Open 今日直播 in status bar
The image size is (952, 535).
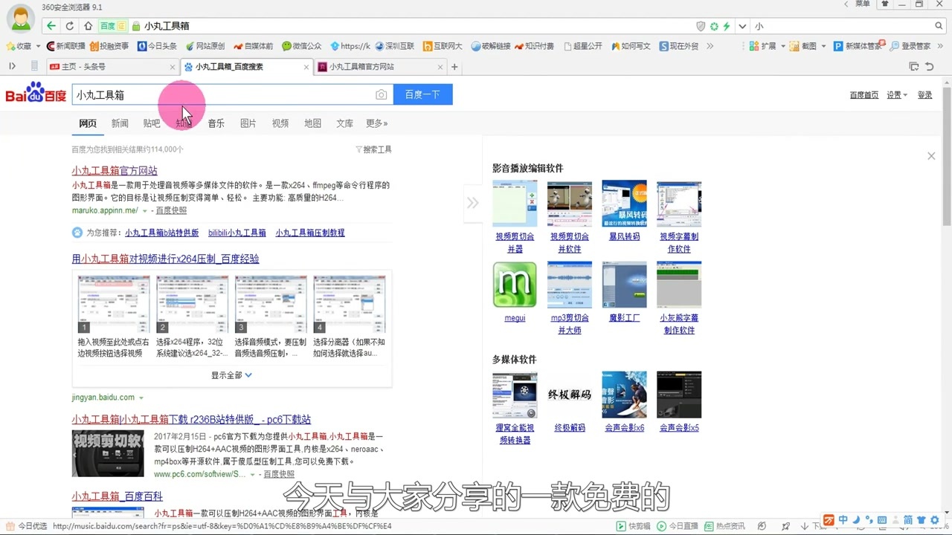676,526
